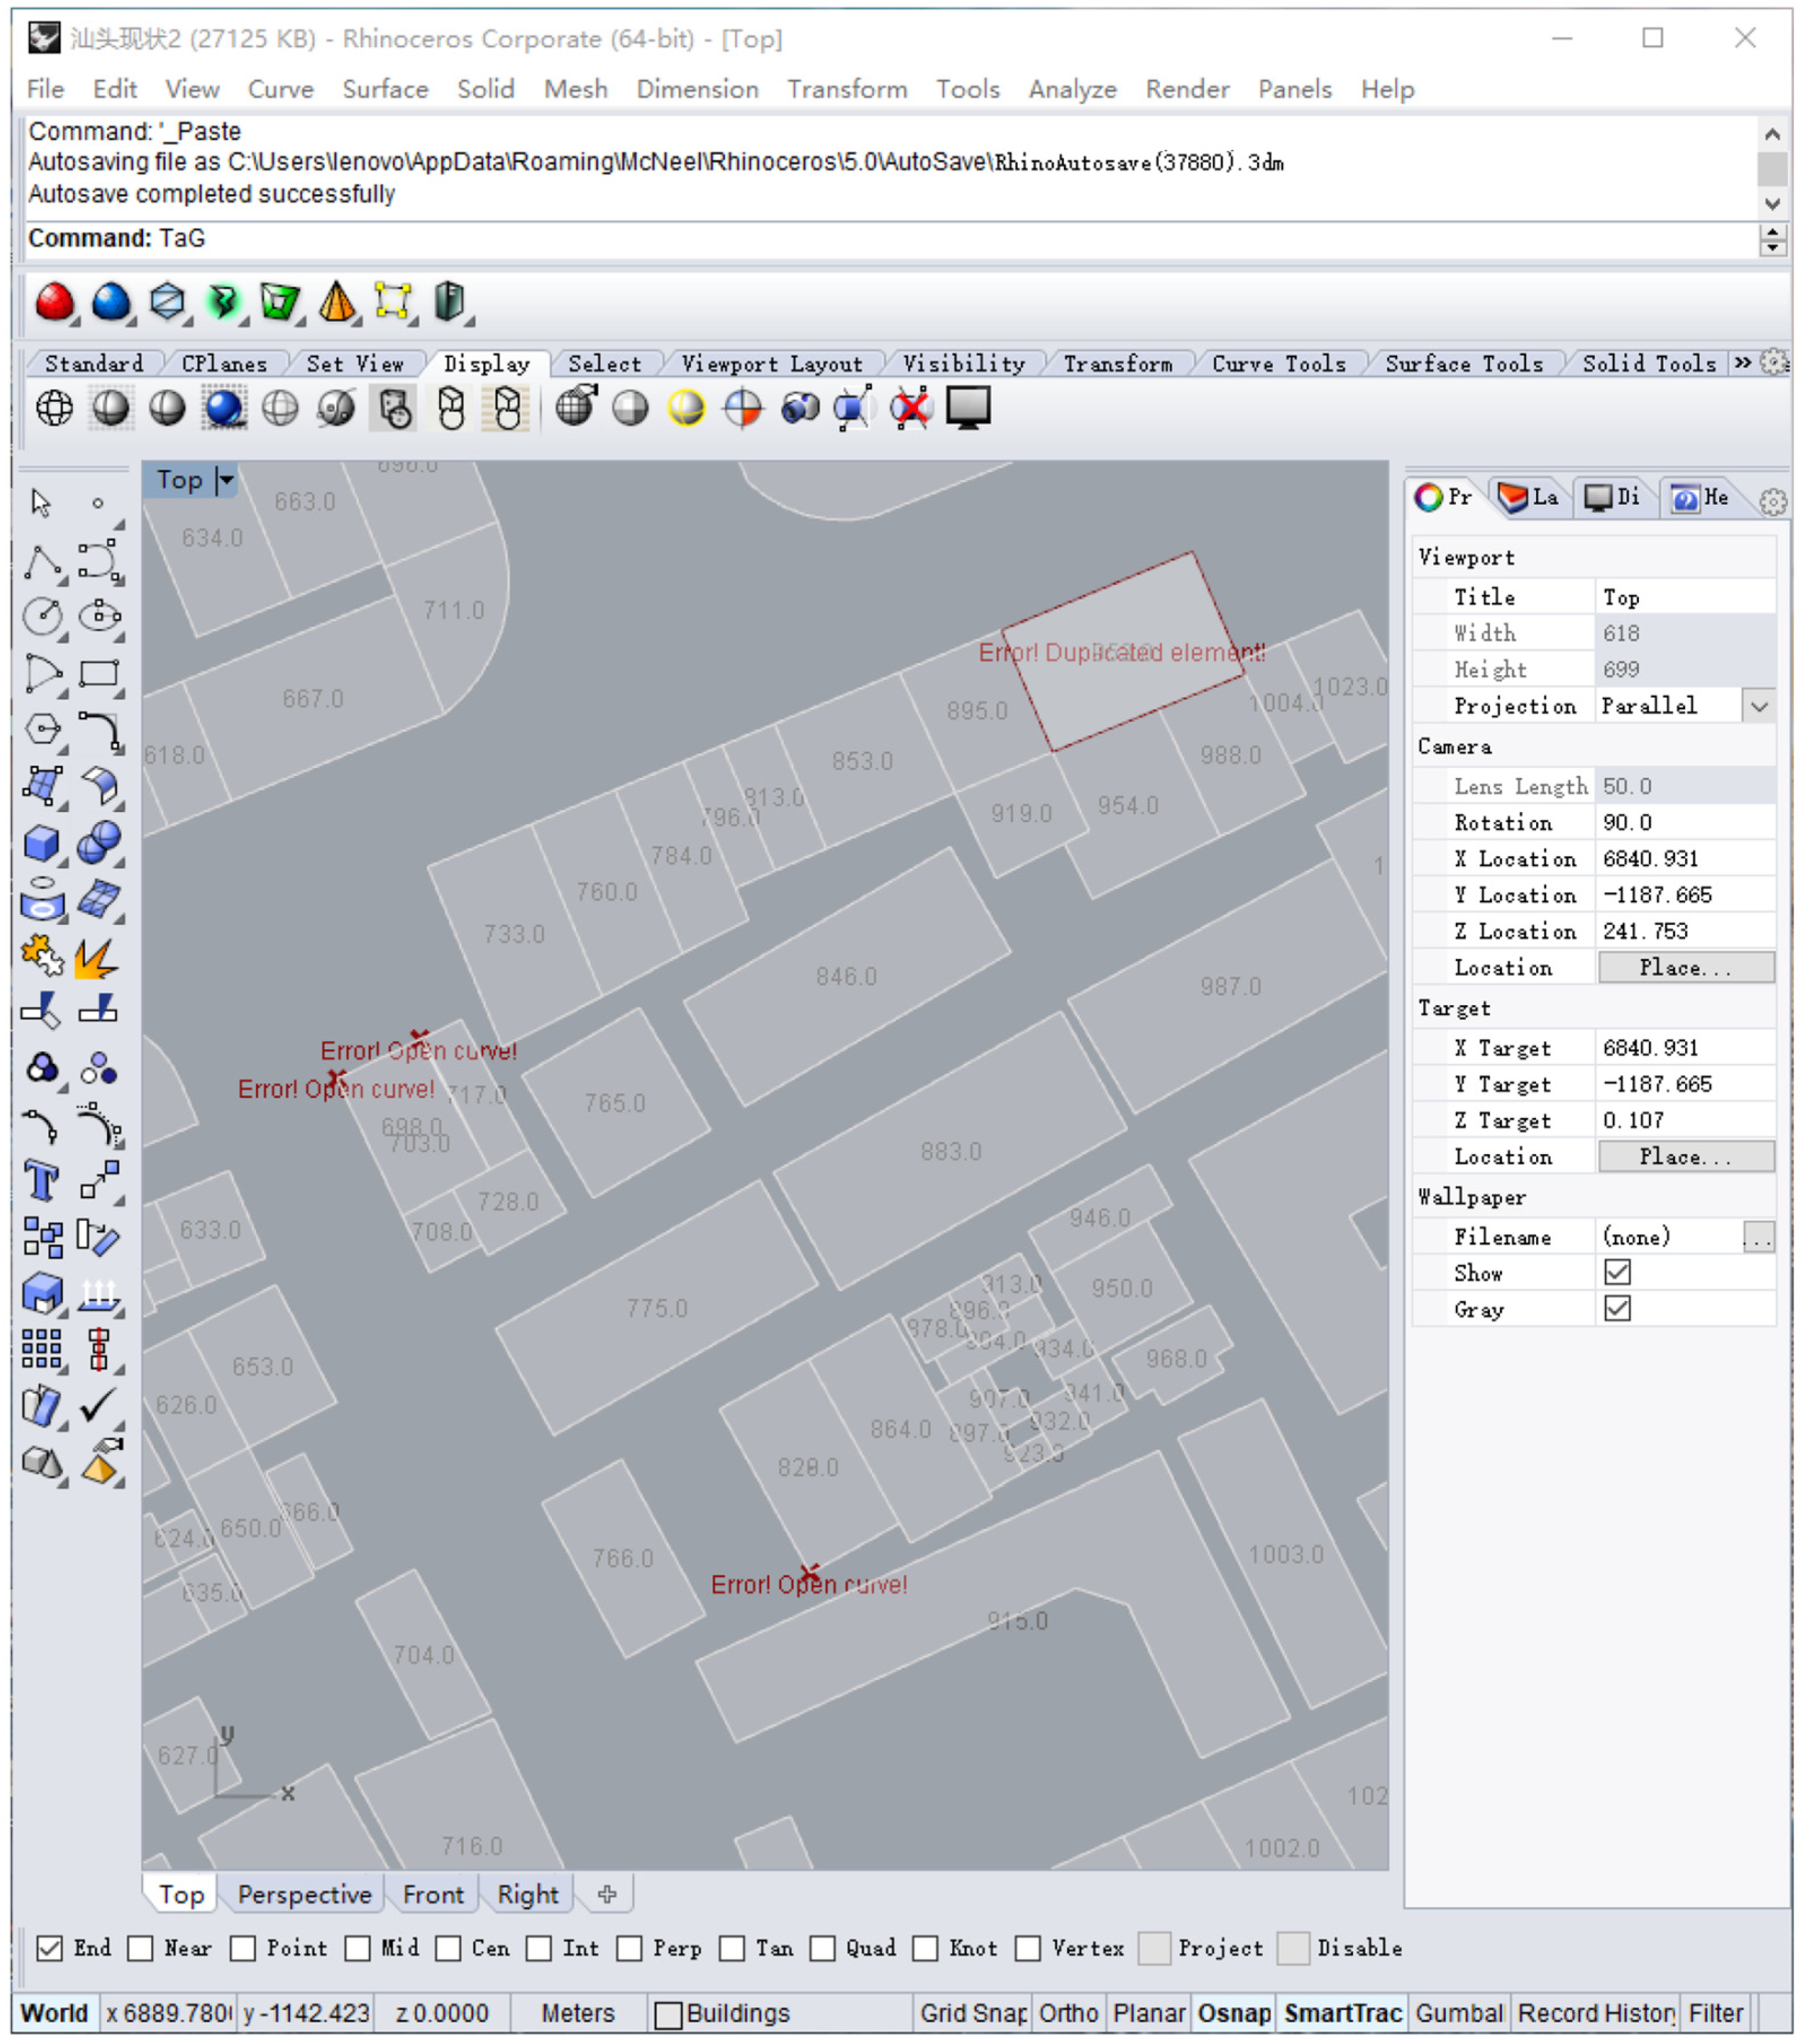1801x2044 pixels.
Task: Switch to the Perspective viewport tab
Action: (304, 1894)
